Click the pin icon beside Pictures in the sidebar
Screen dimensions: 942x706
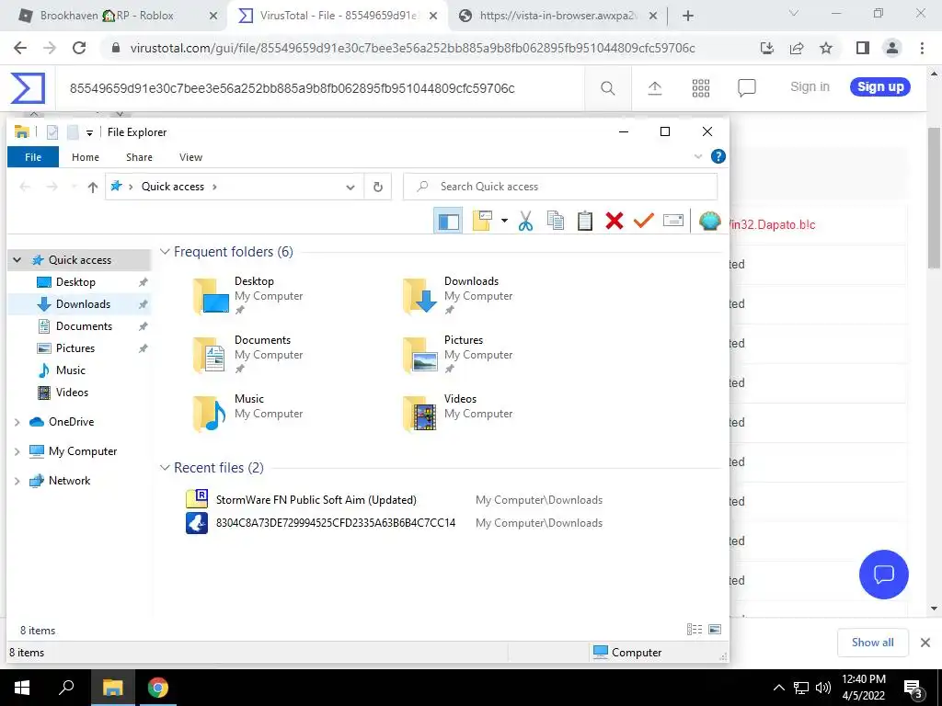[x=143, y=348]
